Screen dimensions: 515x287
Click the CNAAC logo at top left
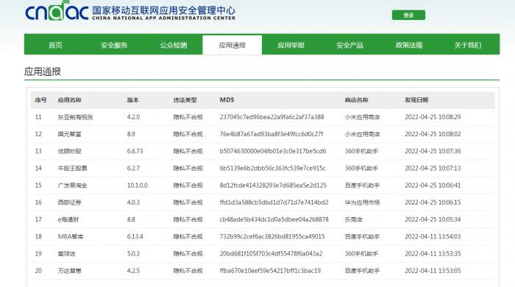click(57, 11)
